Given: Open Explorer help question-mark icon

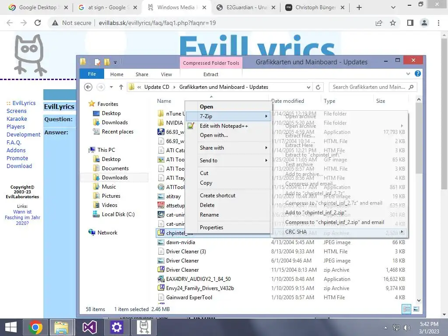Looking at the screenshot, I should tap(417, 73).
